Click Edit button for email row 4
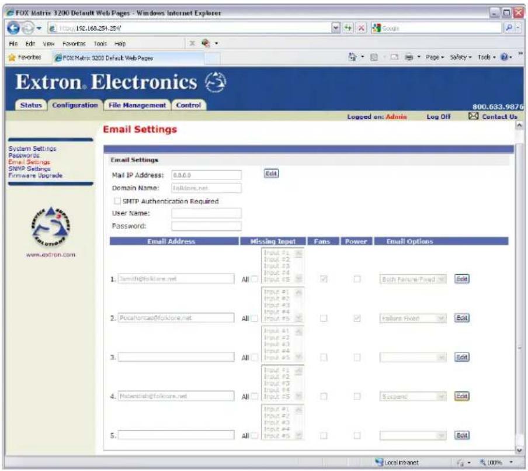Screen dimensions: 528x471 click(461, 396)
